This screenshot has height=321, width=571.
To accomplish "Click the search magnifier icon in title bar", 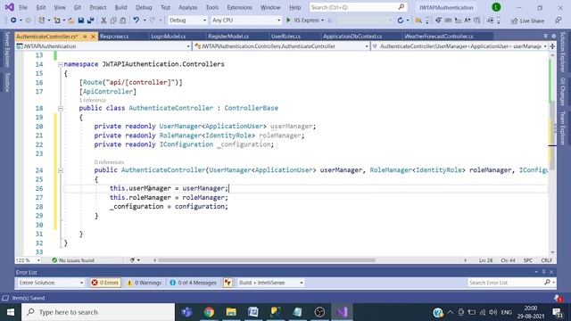I will point(401,7).
